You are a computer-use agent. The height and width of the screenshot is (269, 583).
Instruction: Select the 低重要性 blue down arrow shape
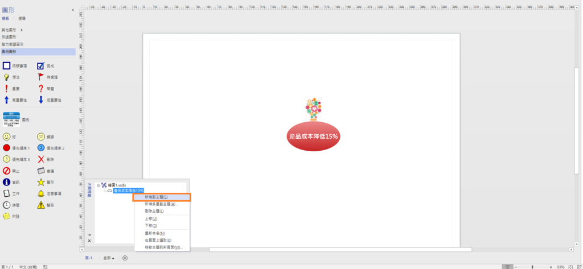click(41, 100)
